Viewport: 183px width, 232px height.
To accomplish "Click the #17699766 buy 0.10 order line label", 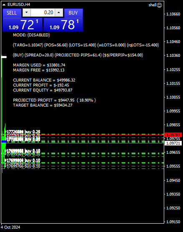I will tap(22, 166).
